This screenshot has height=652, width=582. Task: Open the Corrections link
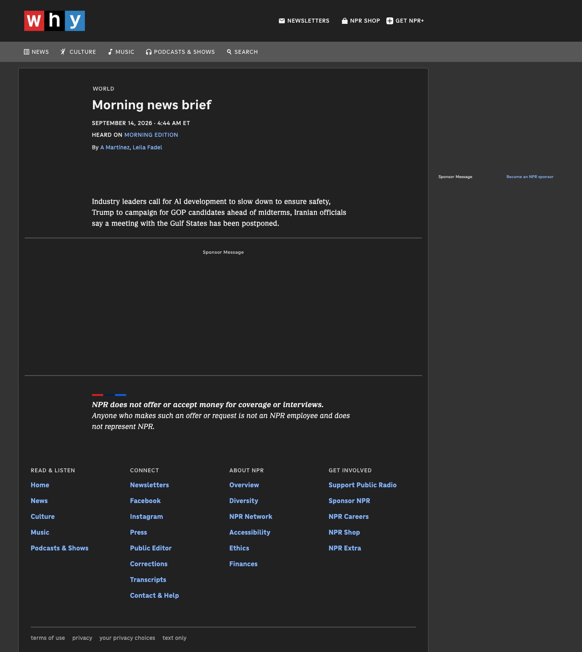click(149, 564)
